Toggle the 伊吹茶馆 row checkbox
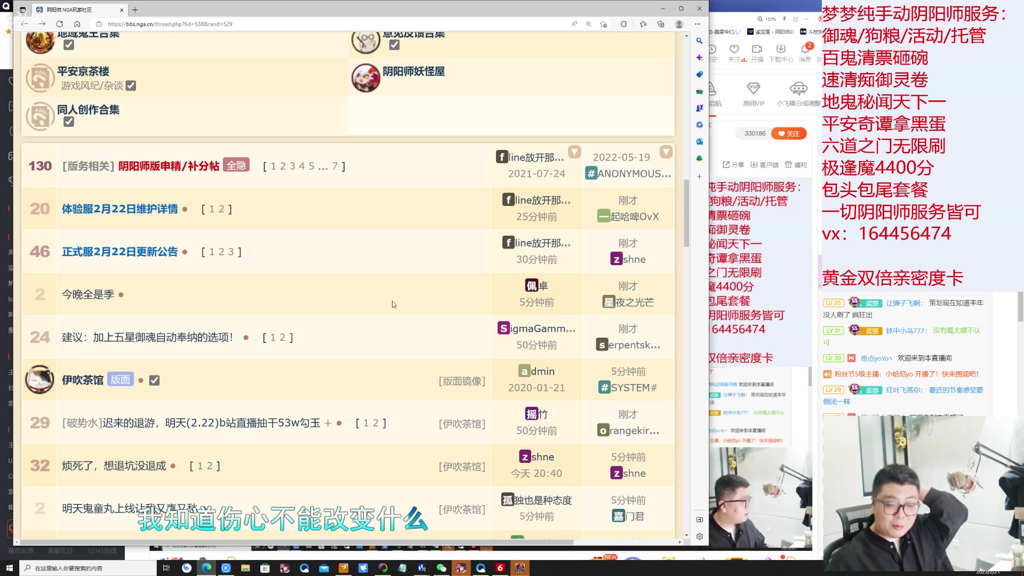This screenshot has width=1024, height=576. pos(154,381)
